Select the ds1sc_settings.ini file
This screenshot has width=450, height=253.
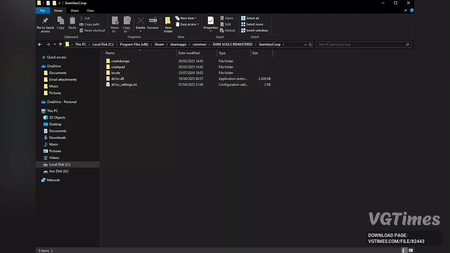coord(124,85)
